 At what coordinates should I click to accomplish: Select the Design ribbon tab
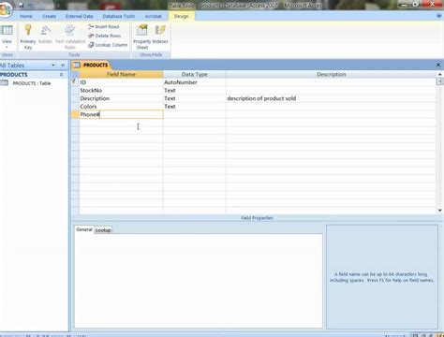click(182, 16)
